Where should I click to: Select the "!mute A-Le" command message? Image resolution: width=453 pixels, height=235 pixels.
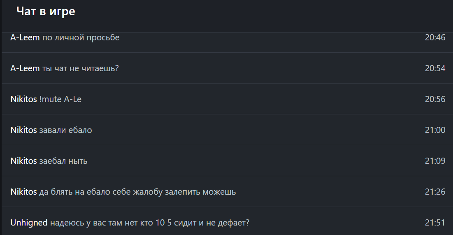(x=60, y=99)
